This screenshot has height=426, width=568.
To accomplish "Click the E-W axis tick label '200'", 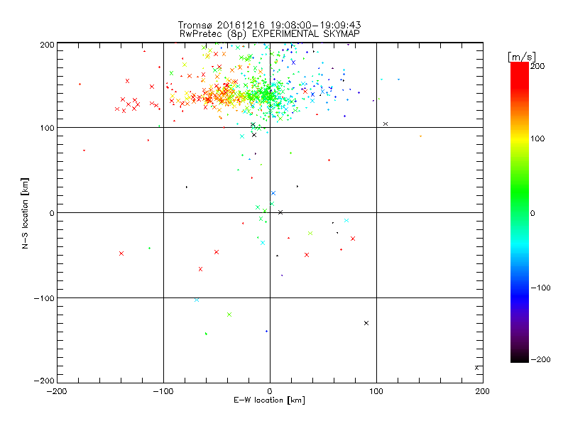I will (483, 391).
